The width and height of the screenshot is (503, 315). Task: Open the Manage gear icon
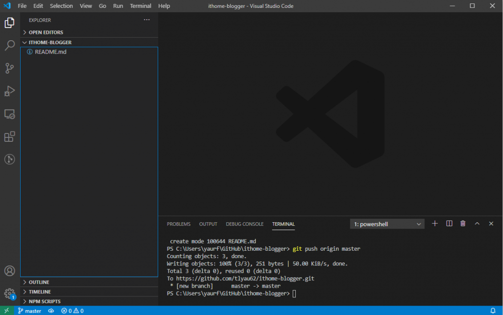[10, 293]
